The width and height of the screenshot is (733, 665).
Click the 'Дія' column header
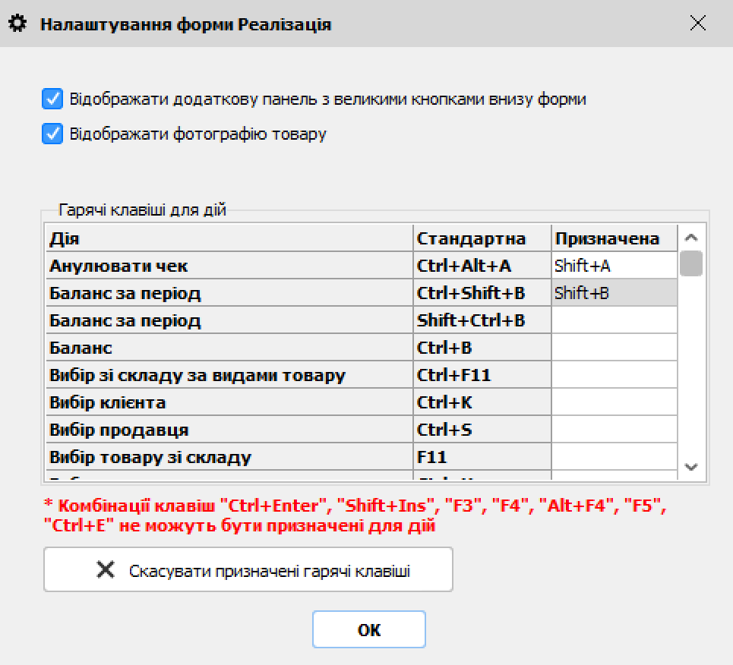tap(228, 238)
